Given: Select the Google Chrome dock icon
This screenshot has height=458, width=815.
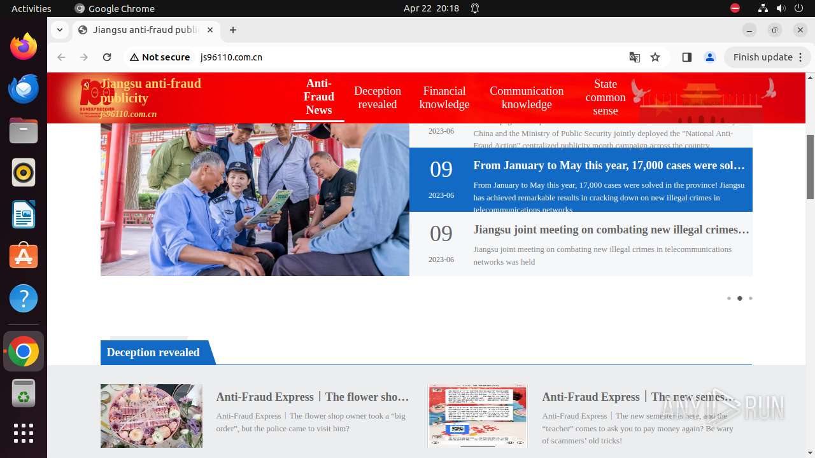Looking at the screenshot, I should [24, 351].
